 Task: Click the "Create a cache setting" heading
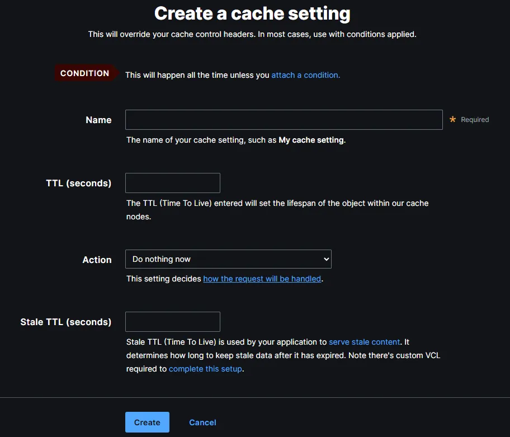tap(252, 13)
